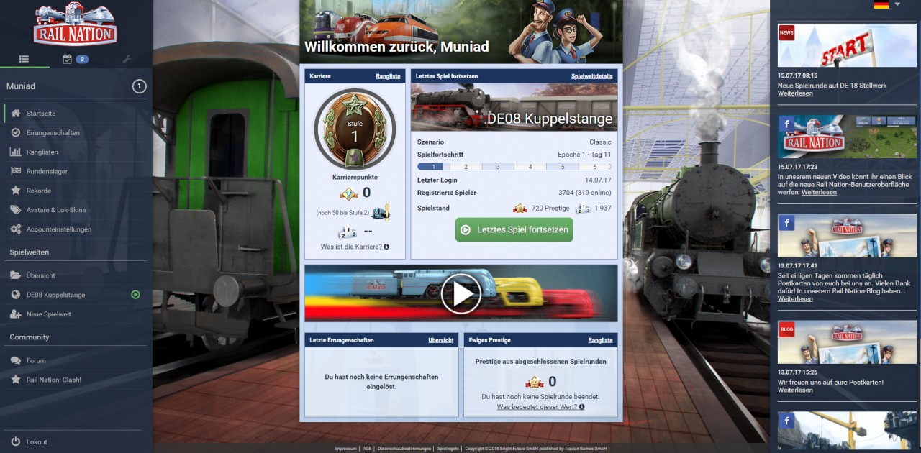Viewport: 921px width, 453px height.
Task: Open Rangliste link in Ewiges Prestige
Action: 600,340
